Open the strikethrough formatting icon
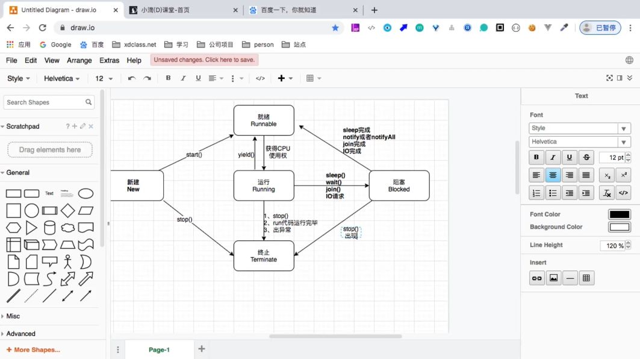This screenshot has height=359, width=640. (x=585, y=157)
